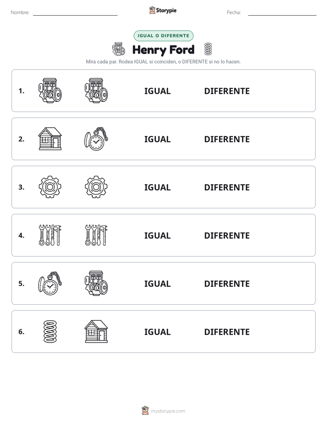Screen dimensions: 327x424
Task: Click the IGUAL O DIFERENTE badge
Action: pos(163,36)
